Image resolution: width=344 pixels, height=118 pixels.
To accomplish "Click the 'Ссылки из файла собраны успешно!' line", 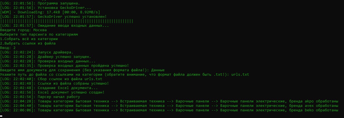I will 73,83.
